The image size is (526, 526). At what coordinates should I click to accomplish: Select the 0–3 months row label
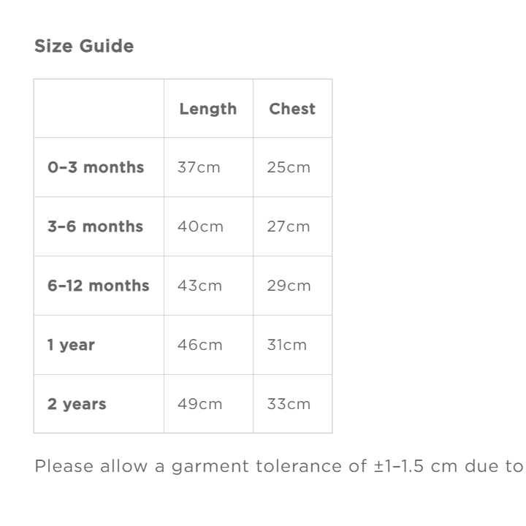coord(96,167)
